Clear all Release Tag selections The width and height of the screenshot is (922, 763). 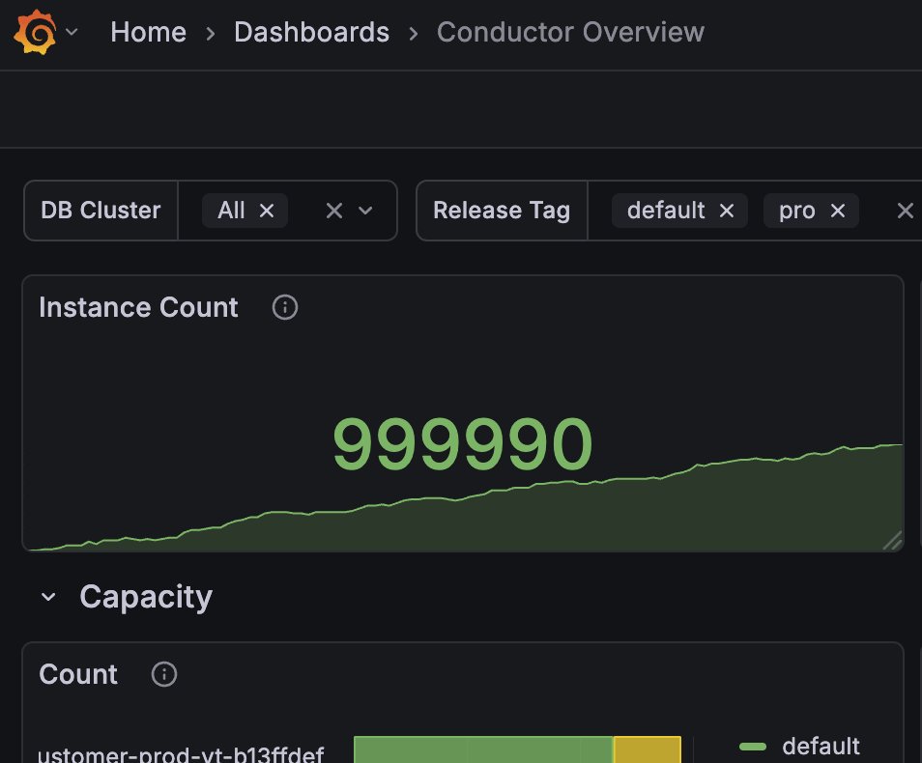(x=905, y=211)
